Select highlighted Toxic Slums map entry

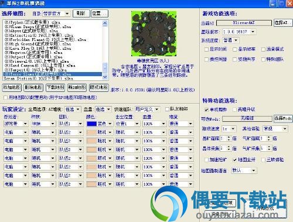(53, 74)
